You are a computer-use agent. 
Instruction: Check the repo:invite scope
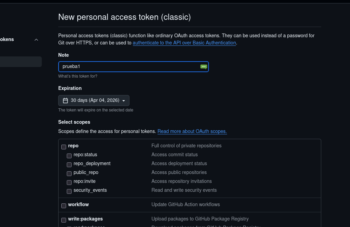[69, 182]
